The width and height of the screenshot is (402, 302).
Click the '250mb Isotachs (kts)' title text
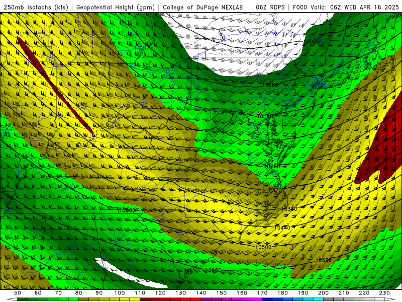pyautogui.click(x=36, y=8)
